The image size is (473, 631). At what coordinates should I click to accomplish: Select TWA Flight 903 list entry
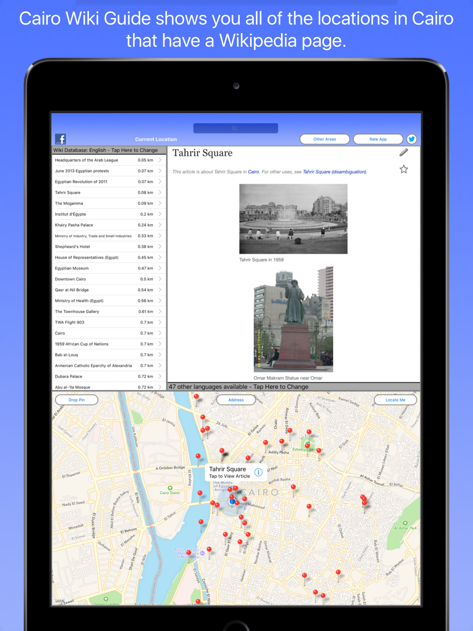tap(109, 322)
